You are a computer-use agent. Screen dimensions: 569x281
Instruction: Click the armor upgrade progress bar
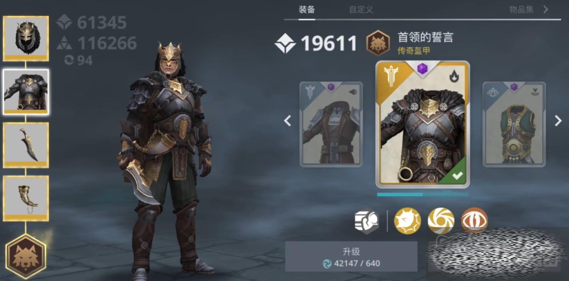(x=423, y=195)
